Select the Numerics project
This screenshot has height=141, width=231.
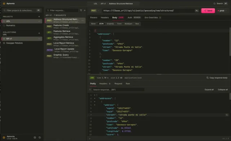pyautogui.click(x=22, y=26)
